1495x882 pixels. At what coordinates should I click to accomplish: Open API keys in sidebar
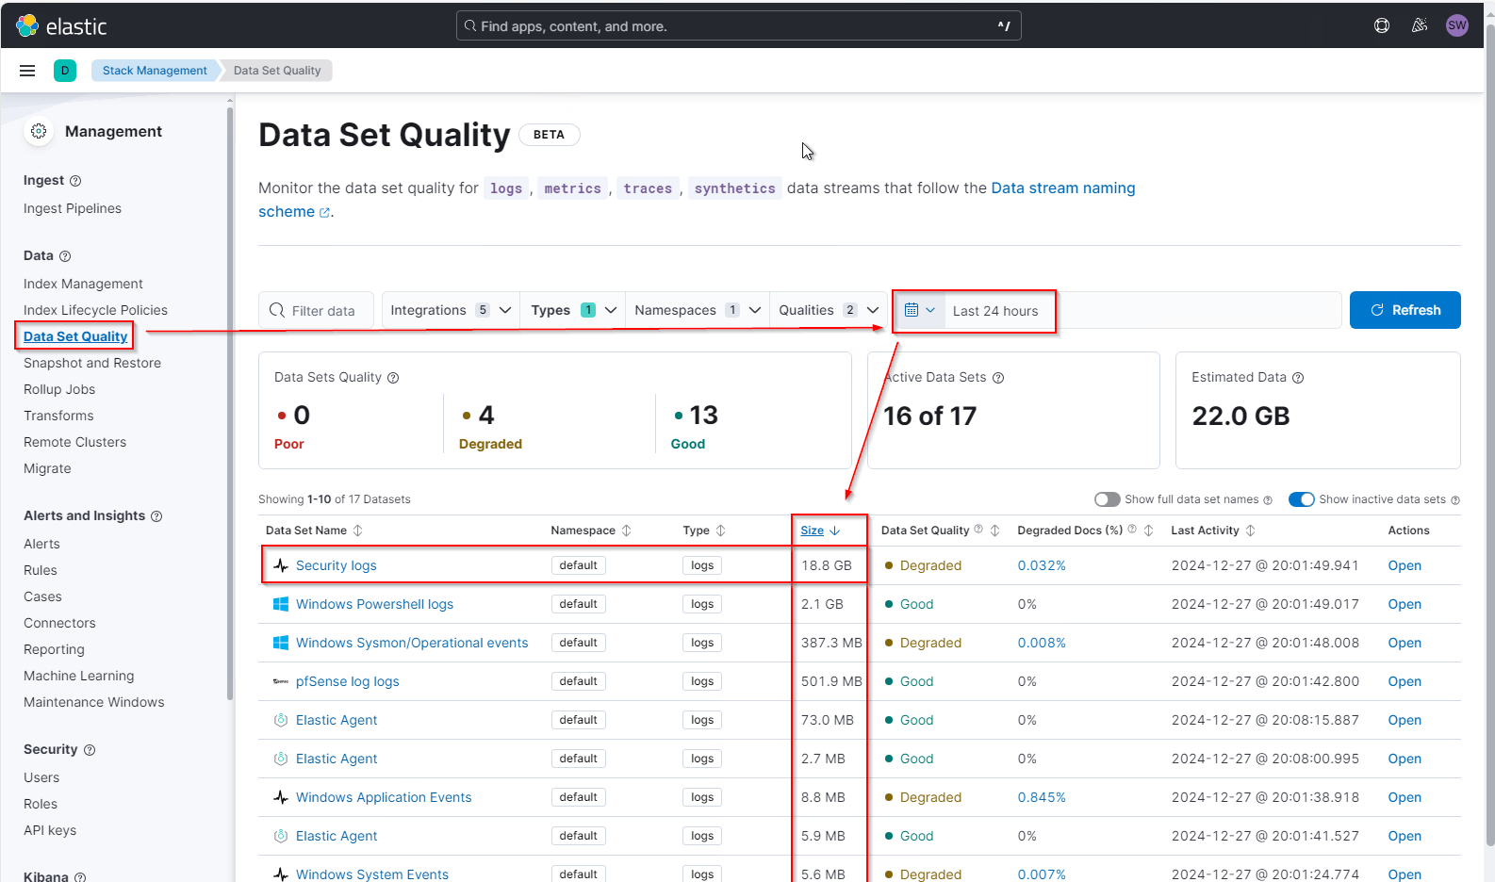tap(50, 830)
